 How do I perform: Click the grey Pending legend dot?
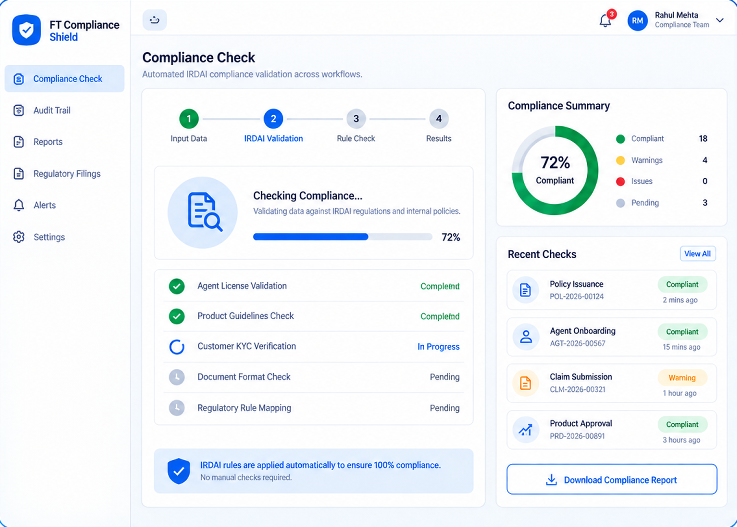point(620,203)
